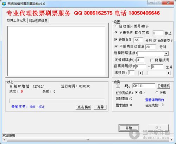Click the 拨号间隔(秒) input field
Image resolution: width=176 pixels, height=144 pixels.
(140, 60)
